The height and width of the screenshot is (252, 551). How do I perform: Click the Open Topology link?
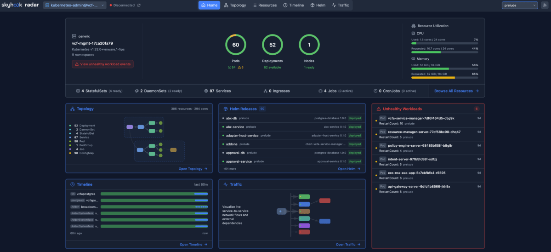[x=193, y=169]
